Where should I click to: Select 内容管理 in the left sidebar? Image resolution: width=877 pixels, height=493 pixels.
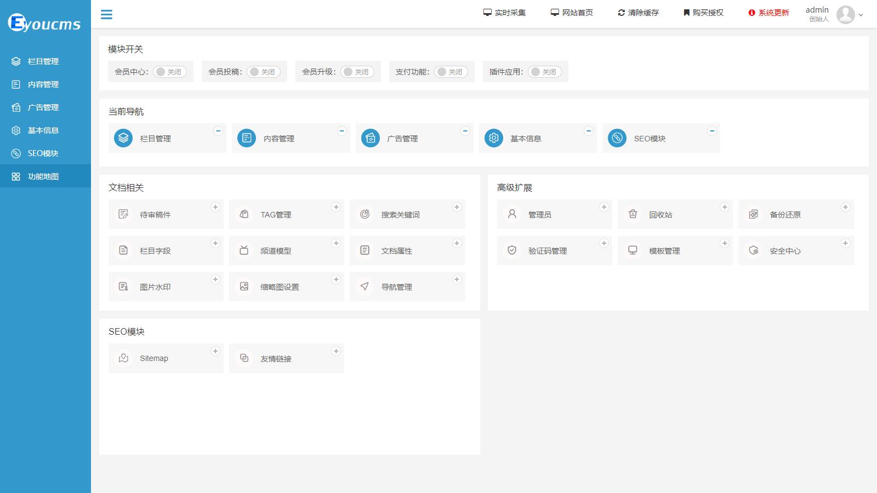43,84
